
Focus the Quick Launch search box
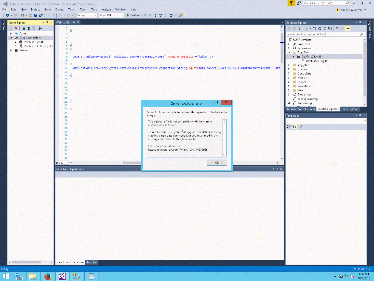tap(324, 3)
